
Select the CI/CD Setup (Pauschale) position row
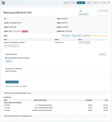pyautogui.click(x=56, y=110)
